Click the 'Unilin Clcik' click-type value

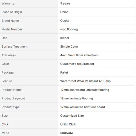(68, 124)
